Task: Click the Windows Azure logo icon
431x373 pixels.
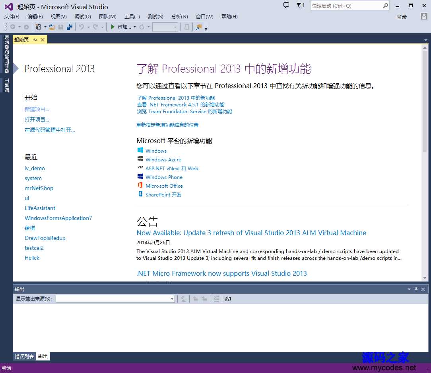Action: (140, 159)
